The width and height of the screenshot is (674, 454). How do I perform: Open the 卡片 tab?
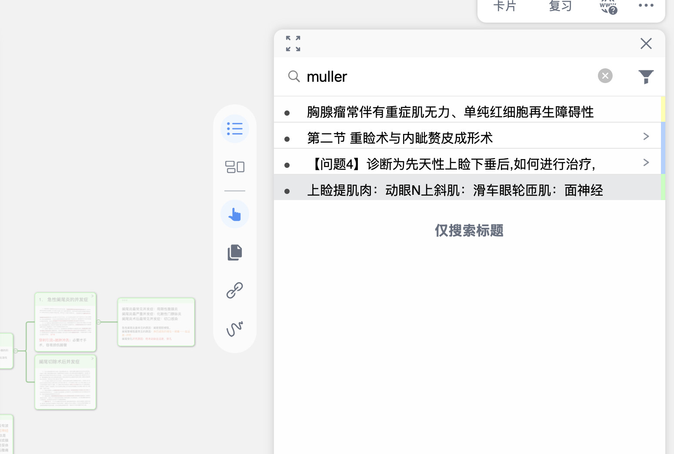point(504,6)
